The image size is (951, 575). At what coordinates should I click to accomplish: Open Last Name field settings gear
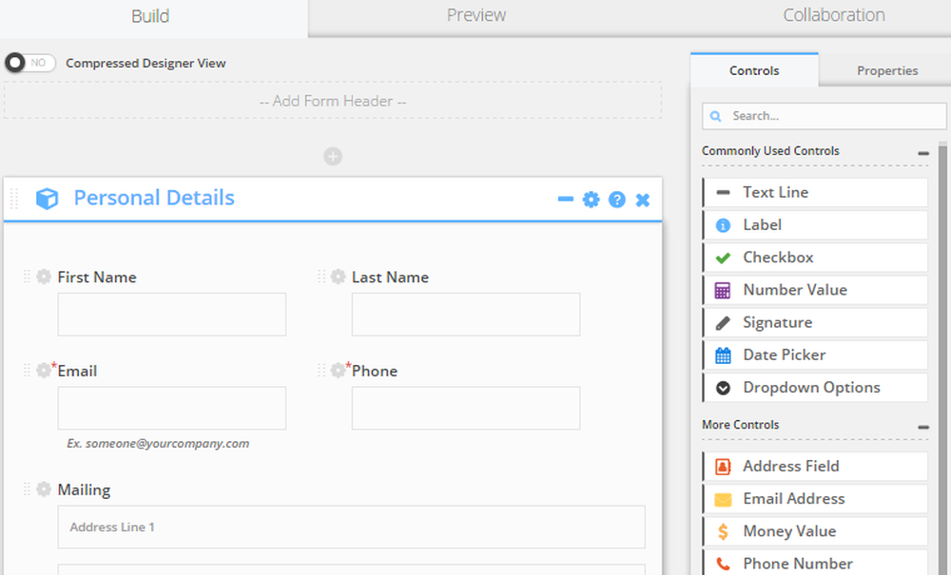coord(338,277)
